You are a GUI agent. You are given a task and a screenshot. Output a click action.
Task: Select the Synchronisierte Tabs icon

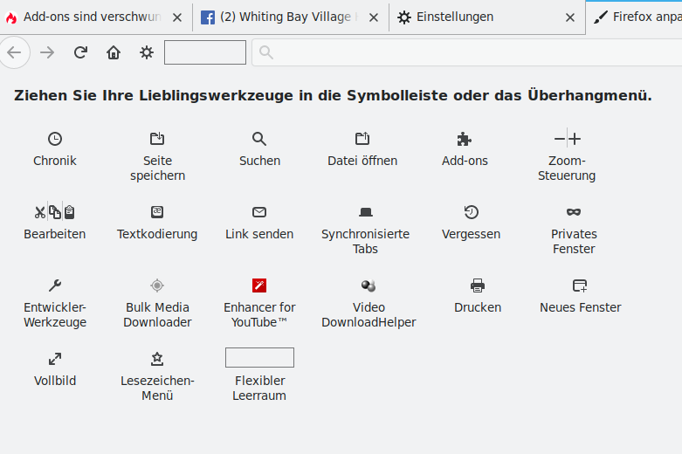click(365, 212)
